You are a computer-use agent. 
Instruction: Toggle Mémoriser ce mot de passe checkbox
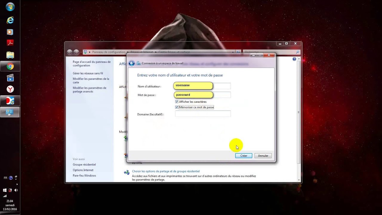(x=177, y=107)
